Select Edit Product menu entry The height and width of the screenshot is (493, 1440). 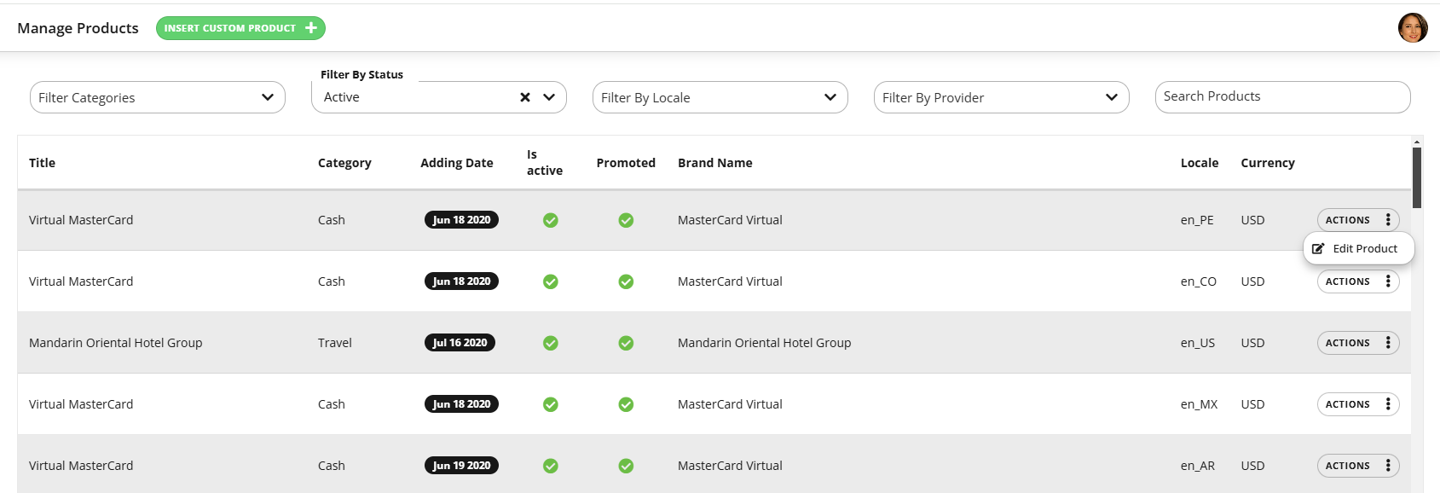tap(1359, 248)
